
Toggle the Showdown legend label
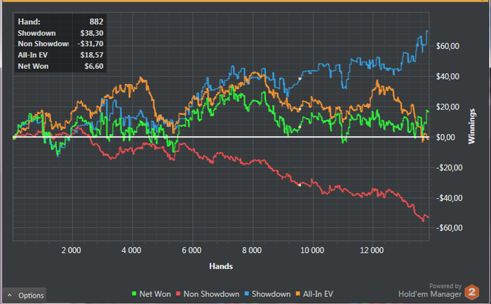coord(271,294)
